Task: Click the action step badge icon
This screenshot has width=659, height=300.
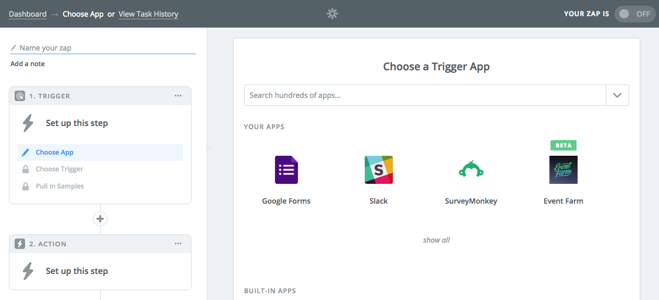Action: pyautogui.click(x=20, y=244)
